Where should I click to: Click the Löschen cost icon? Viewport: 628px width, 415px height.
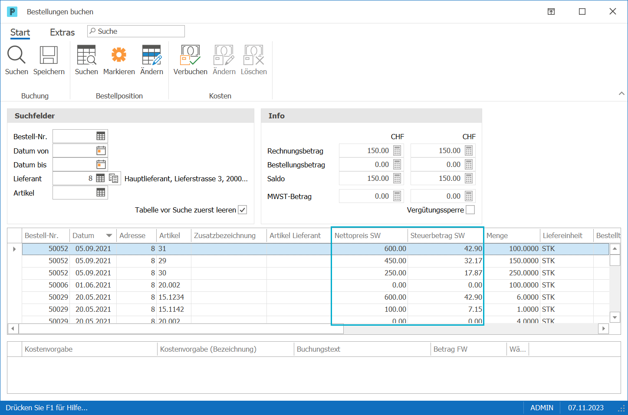254,56
